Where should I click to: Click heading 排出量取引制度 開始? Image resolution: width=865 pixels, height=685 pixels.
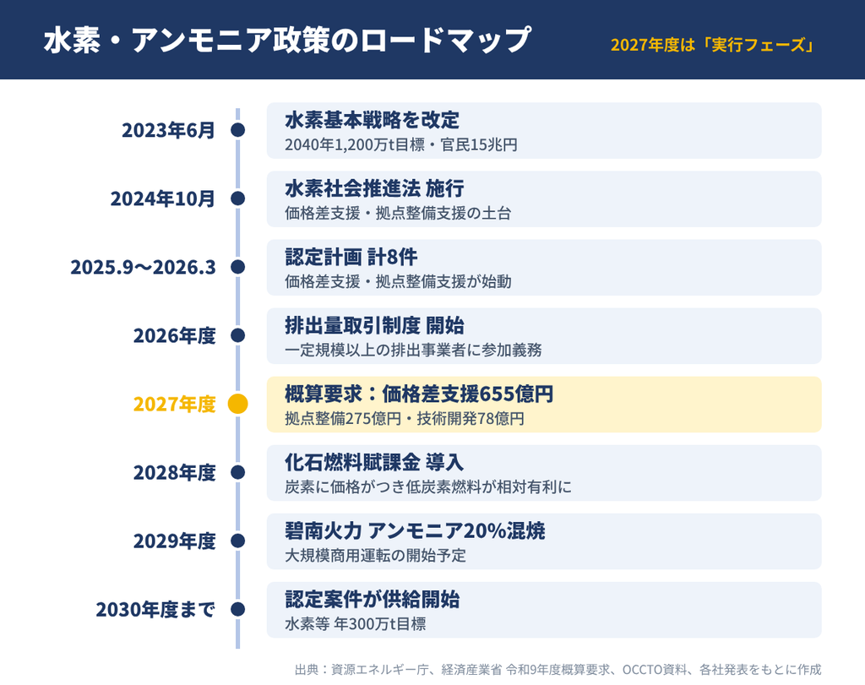(374, 325)
